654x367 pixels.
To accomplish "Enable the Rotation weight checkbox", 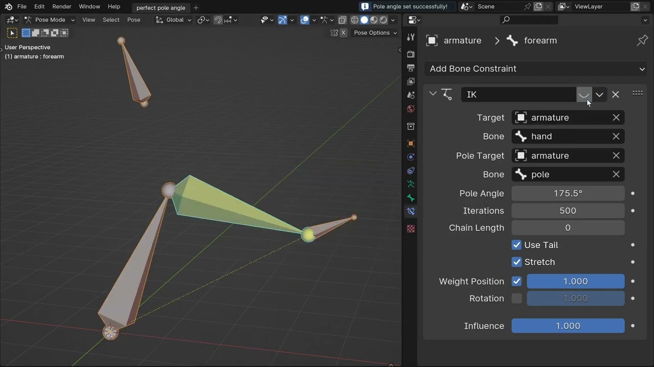I will click(x=517, y=299).
